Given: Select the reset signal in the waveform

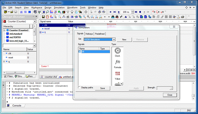Looking at the screenshot, I should [47, 29].
